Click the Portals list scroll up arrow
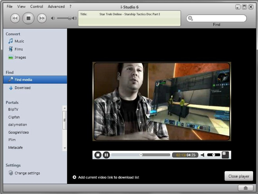The width and height of the screenshot is (258, 194). click(x=65, y=108)
